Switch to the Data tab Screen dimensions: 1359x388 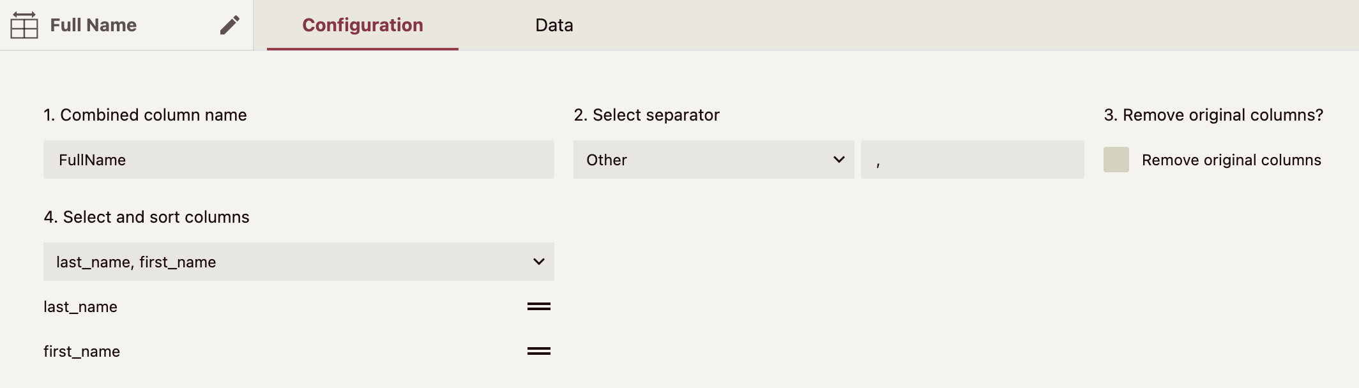coord(554,26)
